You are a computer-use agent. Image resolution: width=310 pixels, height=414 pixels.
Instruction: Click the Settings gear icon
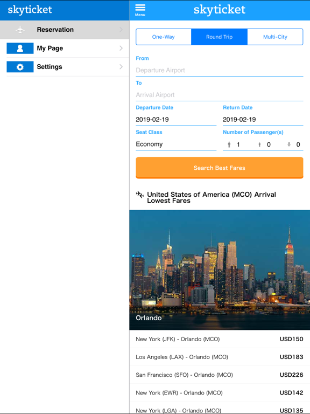20,67
